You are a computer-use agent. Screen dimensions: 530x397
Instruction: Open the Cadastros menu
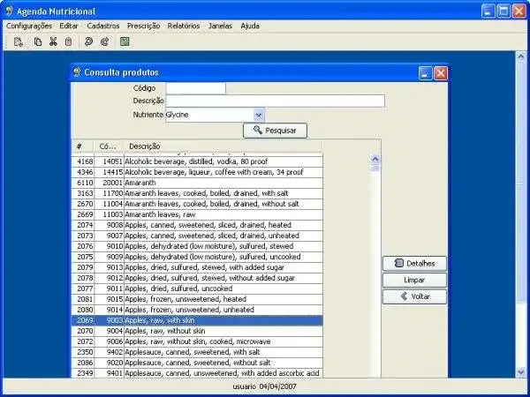(x=103, y=26)
